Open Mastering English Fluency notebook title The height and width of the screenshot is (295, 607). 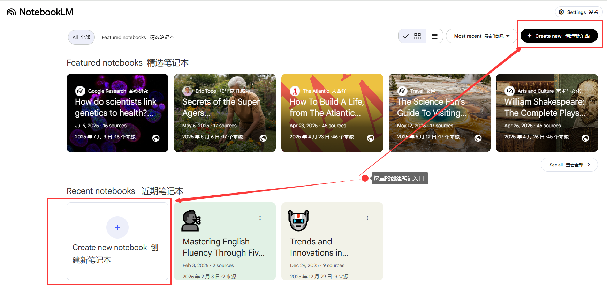tap(223, 247)
